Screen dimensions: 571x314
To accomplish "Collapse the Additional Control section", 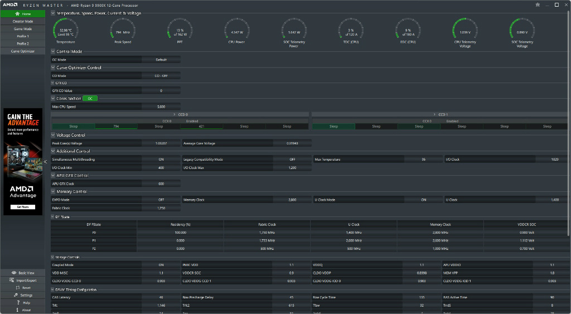I will pos(53,151).
